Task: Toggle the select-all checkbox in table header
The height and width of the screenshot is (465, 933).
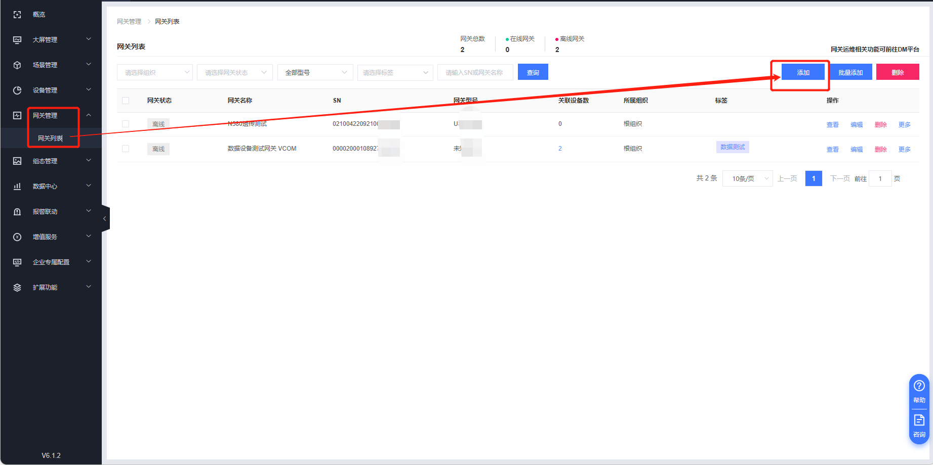Action: point(126,101)
